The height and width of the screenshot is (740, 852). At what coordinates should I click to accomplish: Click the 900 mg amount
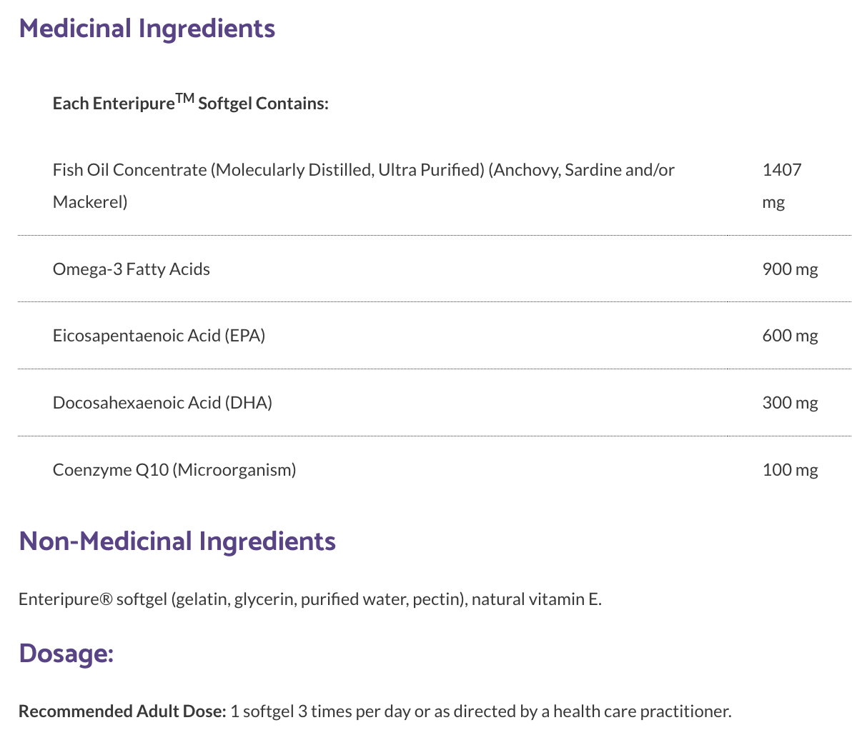[790, 269]
